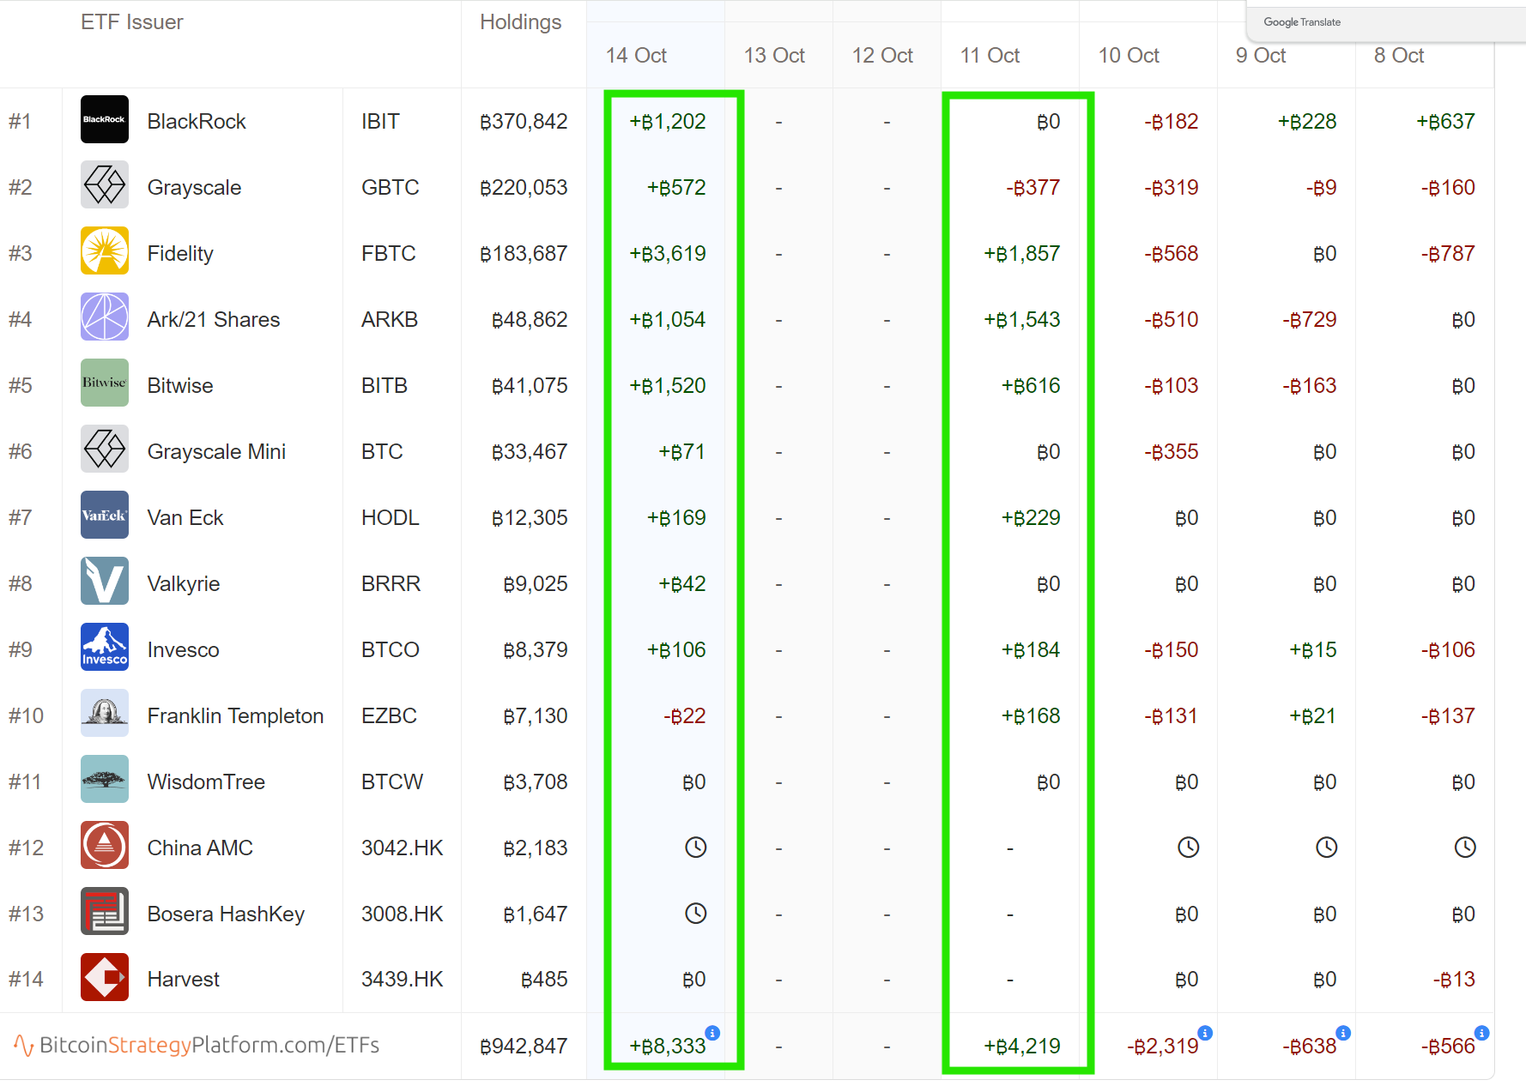The image size is (1526, 1086).
Task: Click the Ark/21 Shares logo icon
Action: [104, 317]
